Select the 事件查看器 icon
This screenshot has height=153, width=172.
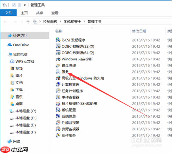click(x=58, y=97)
